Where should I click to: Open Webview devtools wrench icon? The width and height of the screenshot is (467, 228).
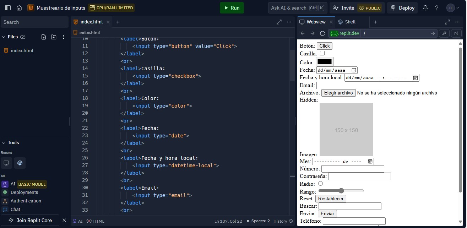(444, 33)
